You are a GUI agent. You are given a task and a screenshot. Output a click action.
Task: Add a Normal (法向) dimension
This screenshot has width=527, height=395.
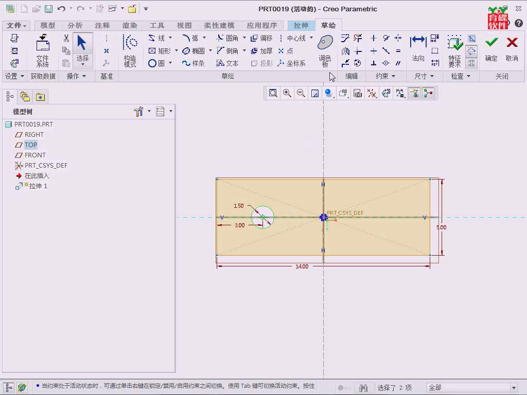[418, 48]
